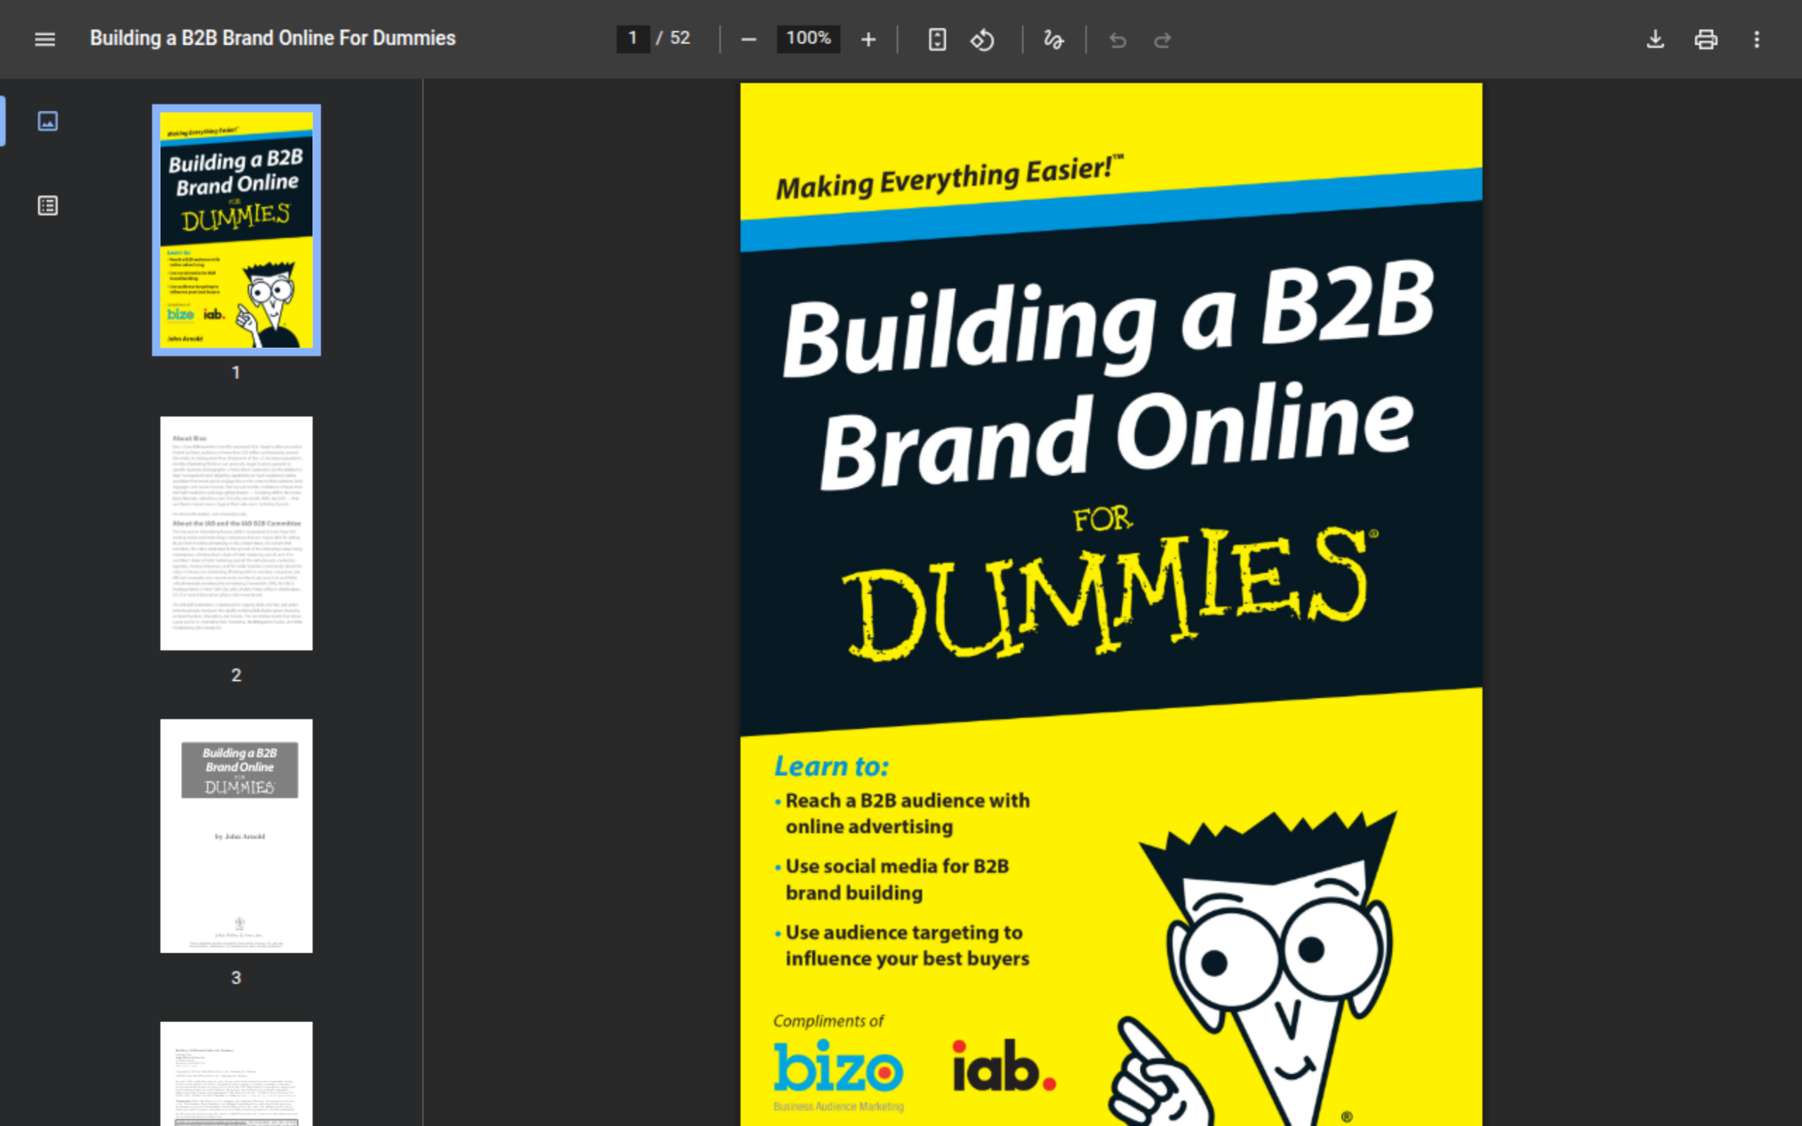Click the zoom out minus button
1802x1126 pixels.
point(748,39)
